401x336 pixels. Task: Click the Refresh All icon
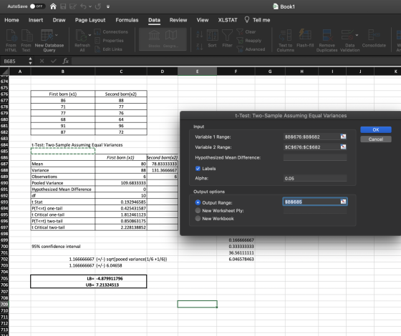82,36
